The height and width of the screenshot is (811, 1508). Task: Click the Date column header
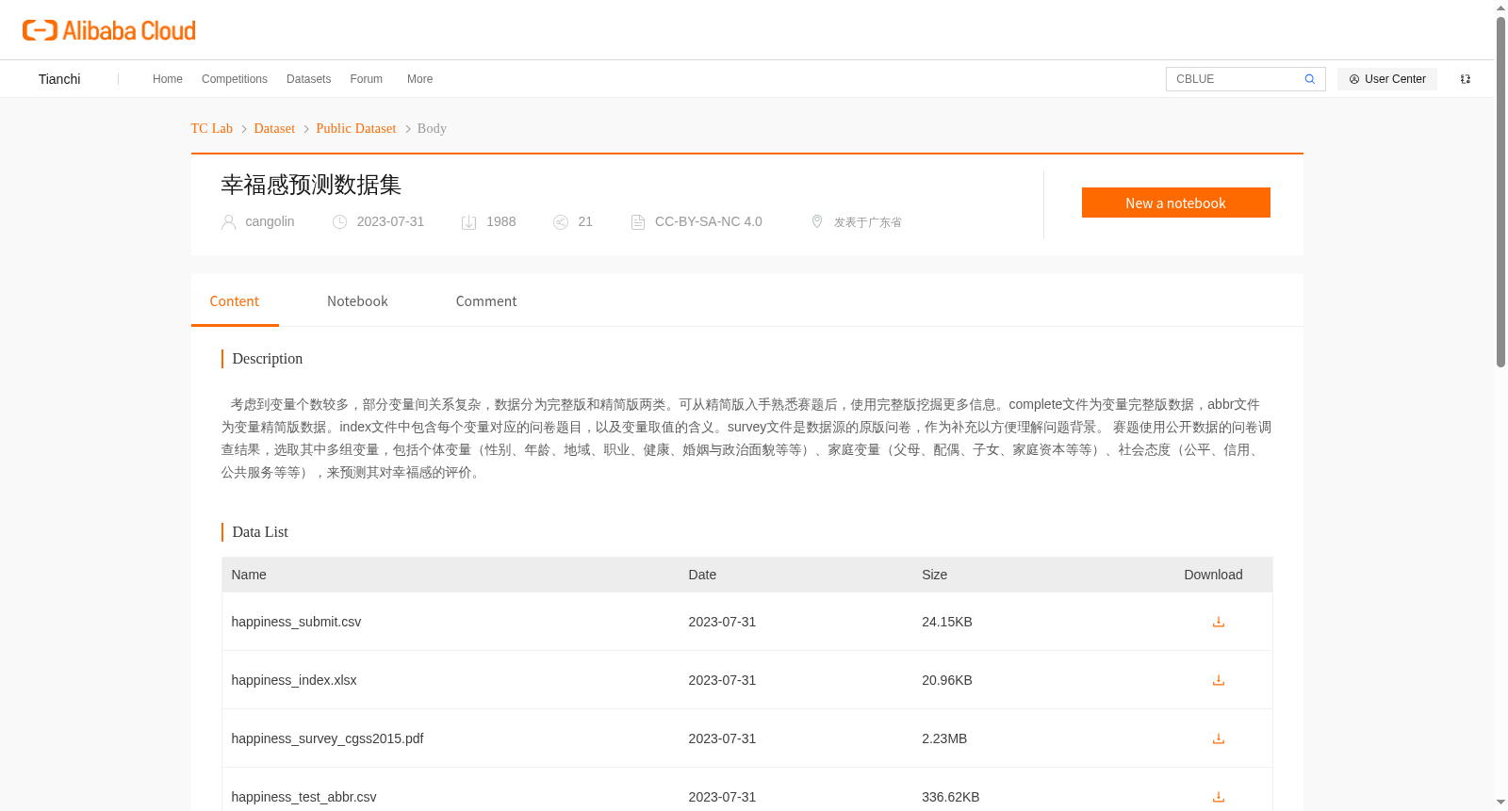click(702, 575)
